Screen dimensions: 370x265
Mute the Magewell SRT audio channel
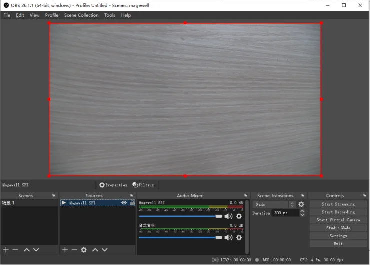click(x=228, y=216)
